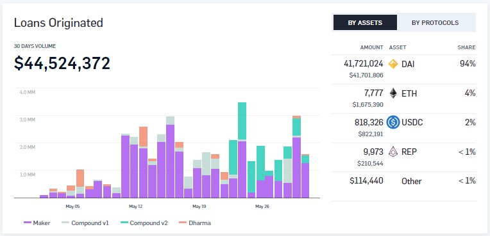Click the tallest chart bar with large teal segment
Viewport: 490px width, 236px height.
(x=242, y=150)
